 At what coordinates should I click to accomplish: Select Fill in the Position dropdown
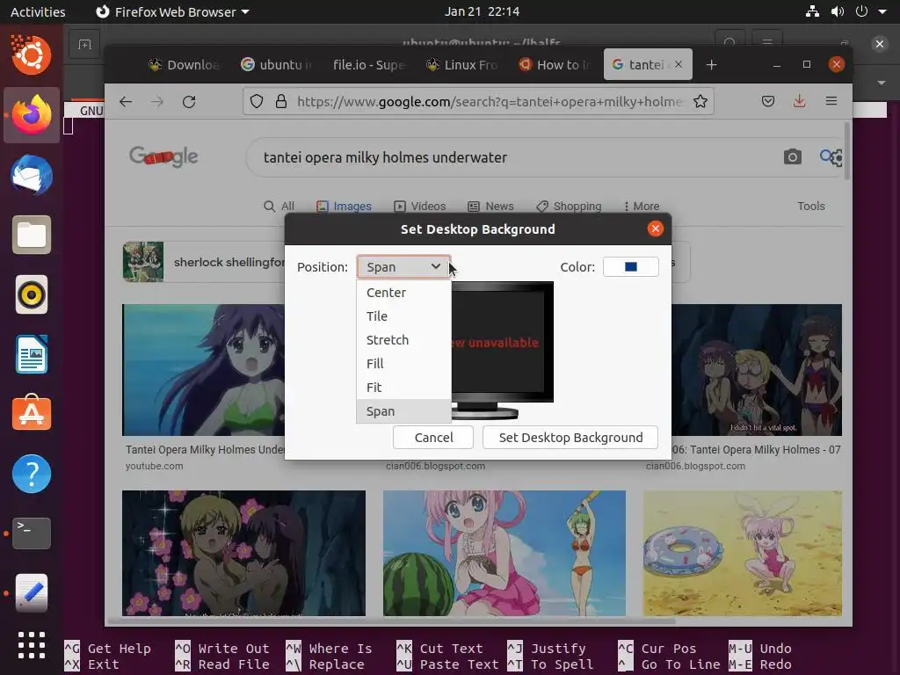click(403, 364)
